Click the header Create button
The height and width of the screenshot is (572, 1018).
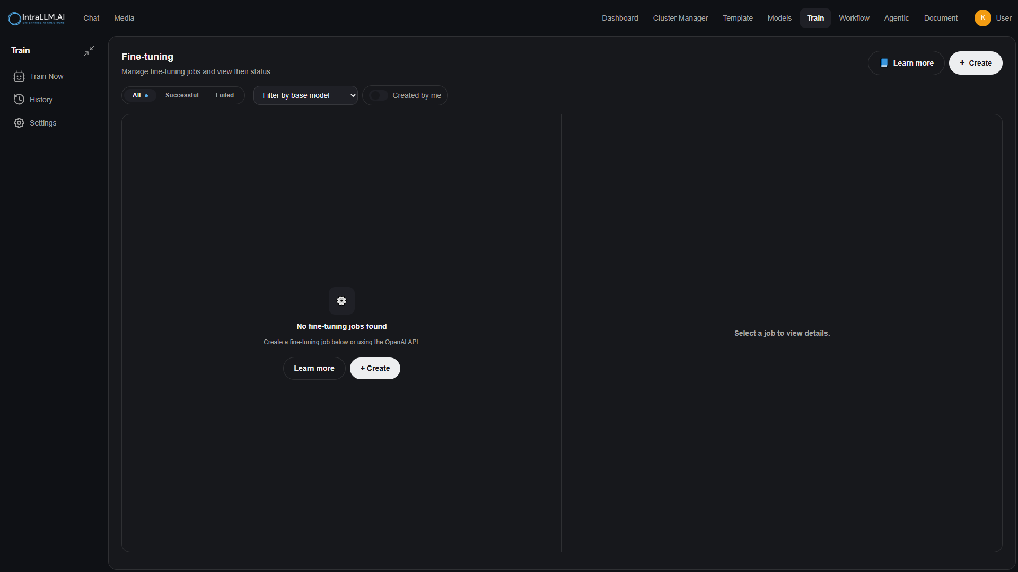tap(976, 63)
